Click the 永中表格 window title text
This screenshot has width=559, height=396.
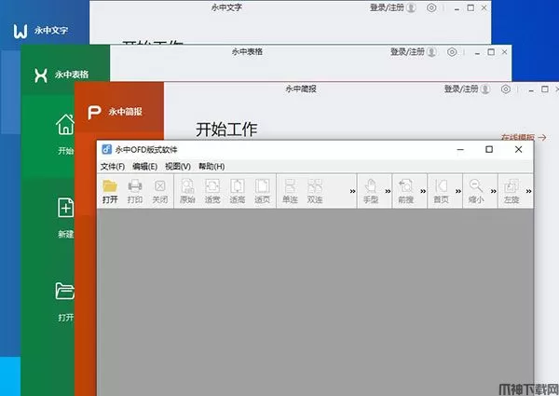[247, 51]
